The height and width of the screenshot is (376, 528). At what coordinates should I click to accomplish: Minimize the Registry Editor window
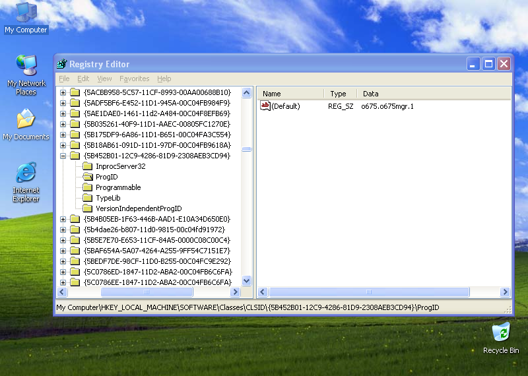pyautogui.click(x=473, y=63)
